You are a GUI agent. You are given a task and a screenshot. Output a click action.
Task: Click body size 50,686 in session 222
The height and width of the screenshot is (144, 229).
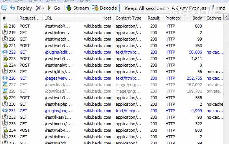pyautogui.click(x=195, y=52)
